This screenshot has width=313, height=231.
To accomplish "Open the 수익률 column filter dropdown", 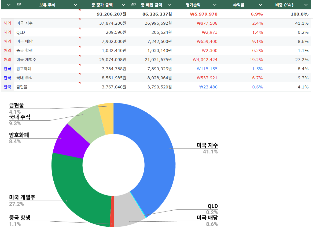I will pyautogui.click(x=260, y=5).
